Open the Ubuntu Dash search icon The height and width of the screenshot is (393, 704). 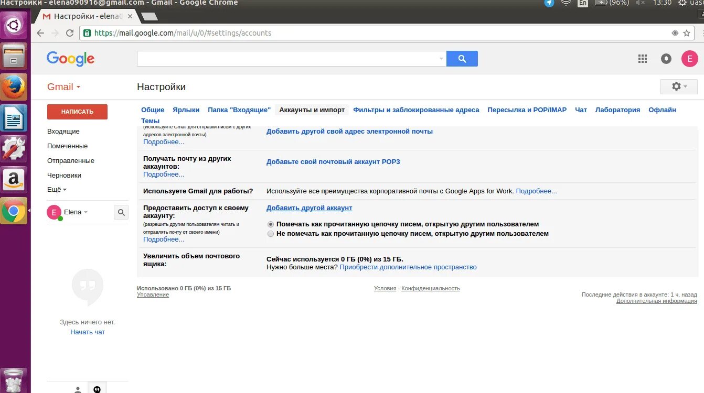point(14,25)
